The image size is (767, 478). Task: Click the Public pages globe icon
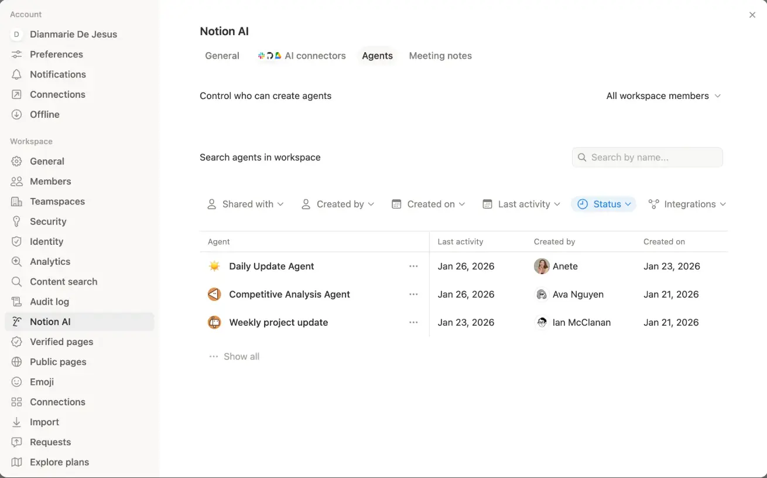click(17, 362)
